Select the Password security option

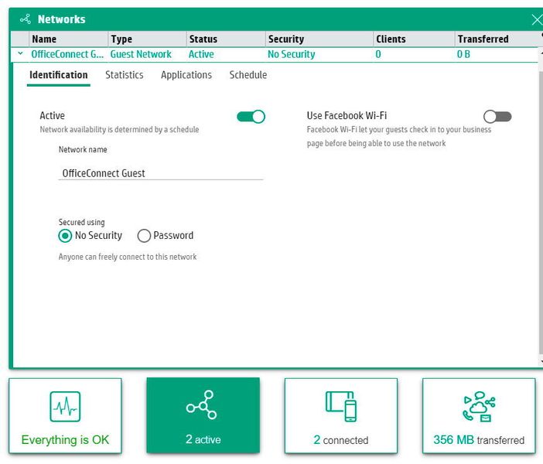coord(144,236)
